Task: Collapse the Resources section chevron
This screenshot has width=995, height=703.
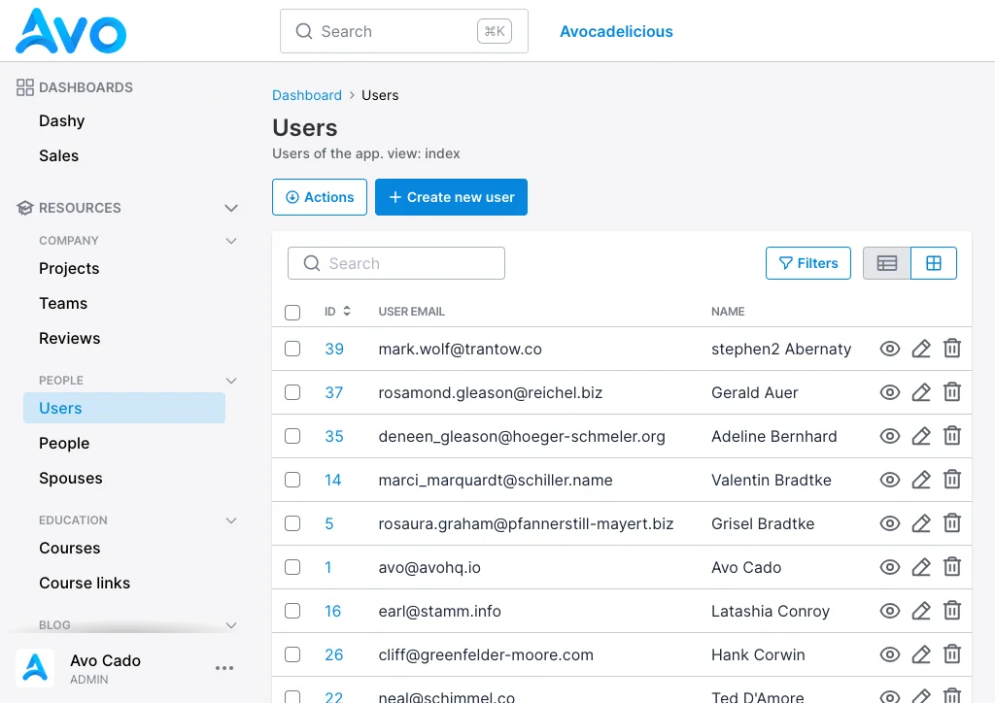Action: (x=231, y=208)
